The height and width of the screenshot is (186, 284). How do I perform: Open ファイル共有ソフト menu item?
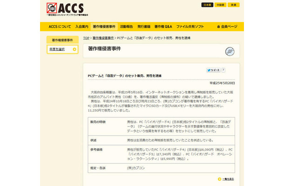point(190,27)
